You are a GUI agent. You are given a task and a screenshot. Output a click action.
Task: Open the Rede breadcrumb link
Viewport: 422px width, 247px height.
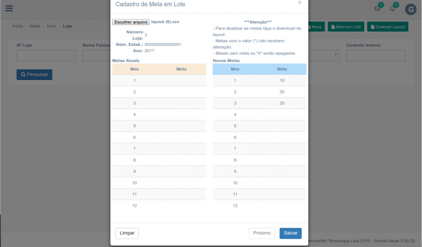35,26
